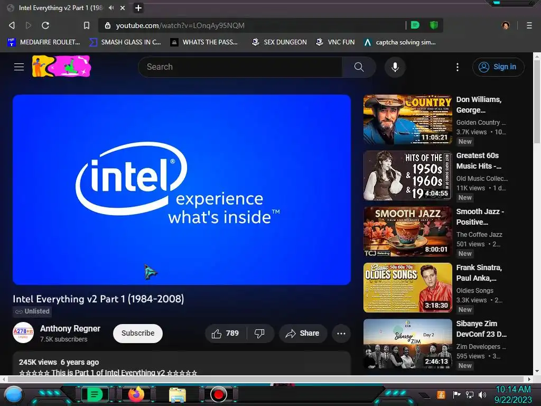Open the network tray icon
541x406 pixels.
pos(469,394)
